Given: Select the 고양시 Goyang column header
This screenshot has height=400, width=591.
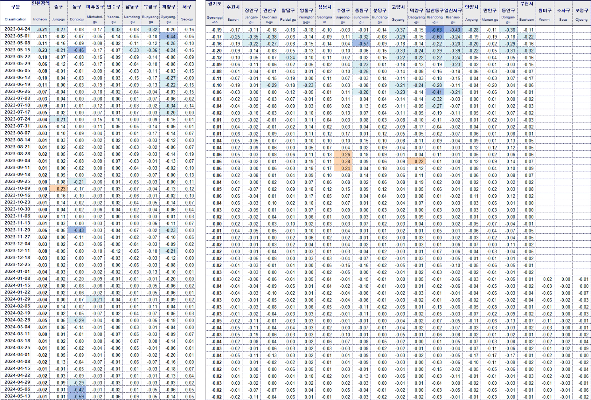Looking at the screenshot, I should (x=398, y=13).
